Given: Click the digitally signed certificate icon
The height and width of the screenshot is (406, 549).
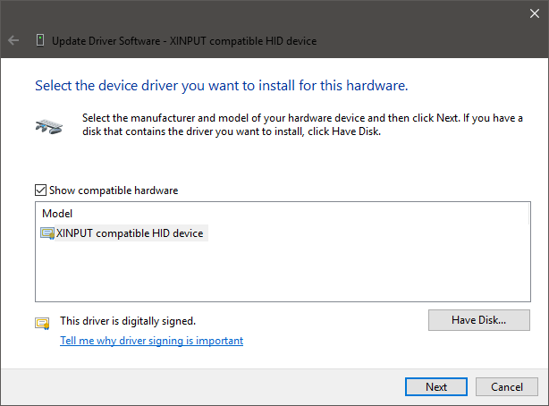Looking at the screenshot, I should coord(42,324).
